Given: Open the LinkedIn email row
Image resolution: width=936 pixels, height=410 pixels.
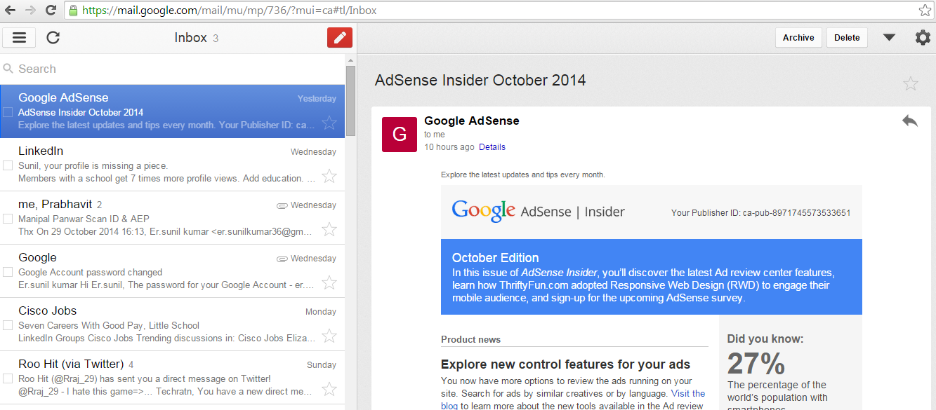Looking at the screenshot, I should (x=172, y=165).
